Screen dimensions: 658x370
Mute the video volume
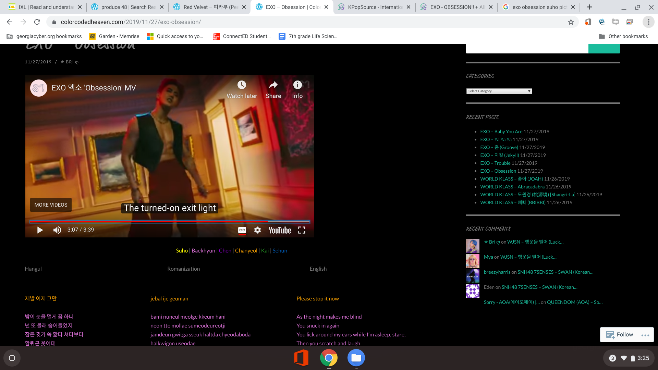(x=57, y=230)
